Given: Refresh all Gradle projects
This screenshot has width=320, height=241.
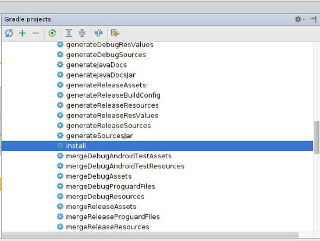Looking at the screenshot, I should tap(9, 33).
